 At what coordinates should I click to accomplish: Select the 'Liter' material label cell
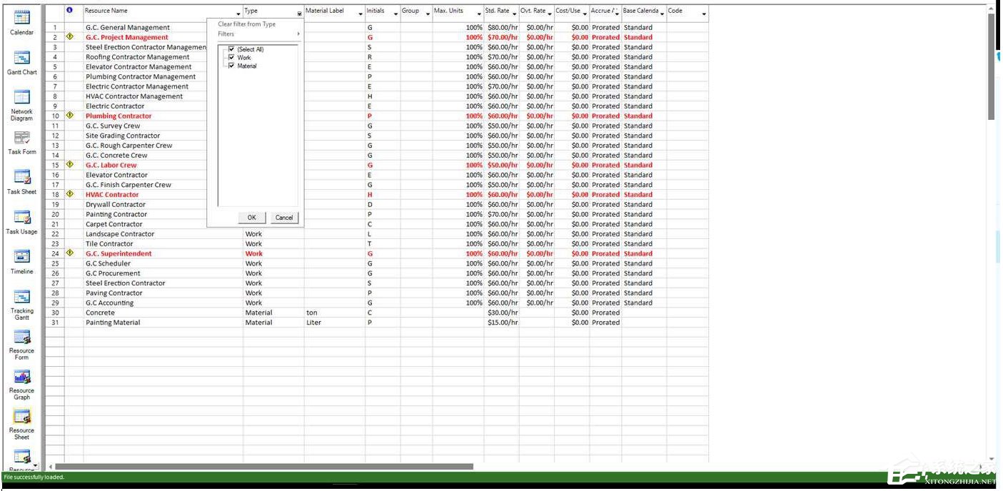pos(335,323)
